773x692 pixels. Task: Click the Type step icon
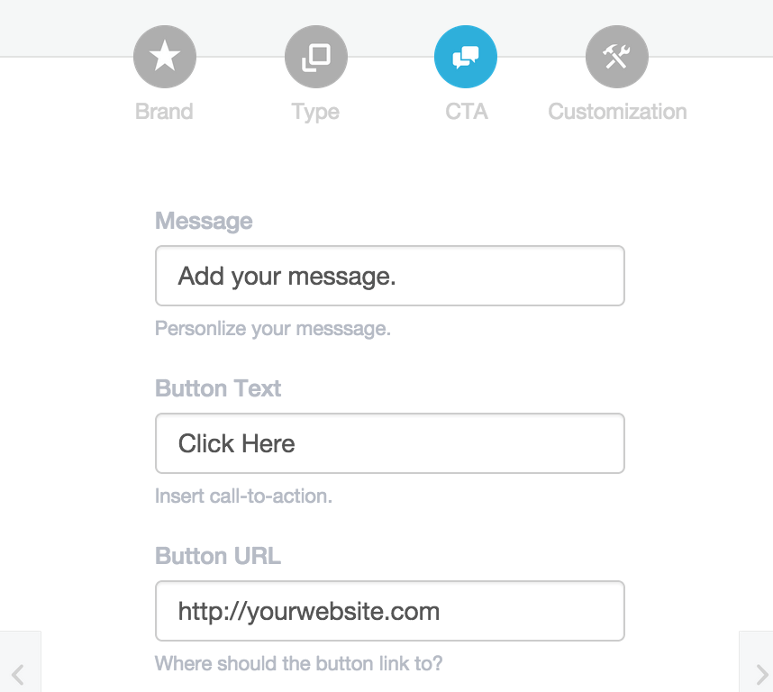[x=315, y=56]
